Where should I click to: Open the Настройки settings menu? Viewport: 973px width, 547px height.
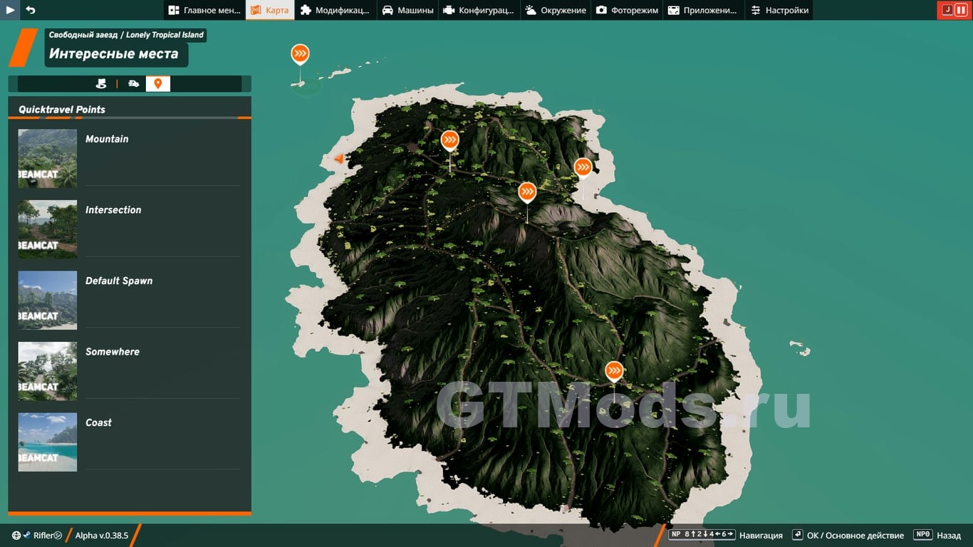(779, 10)
